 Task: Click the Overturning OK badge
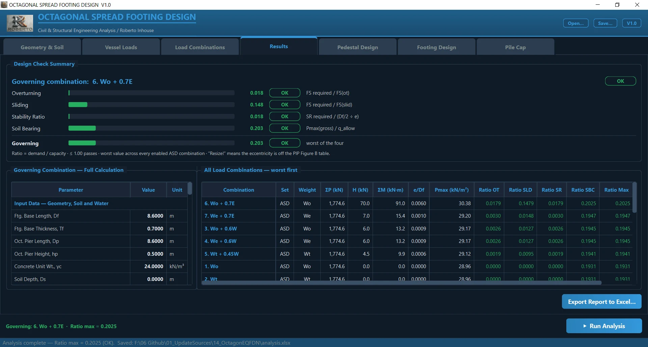tap(285, 93)
